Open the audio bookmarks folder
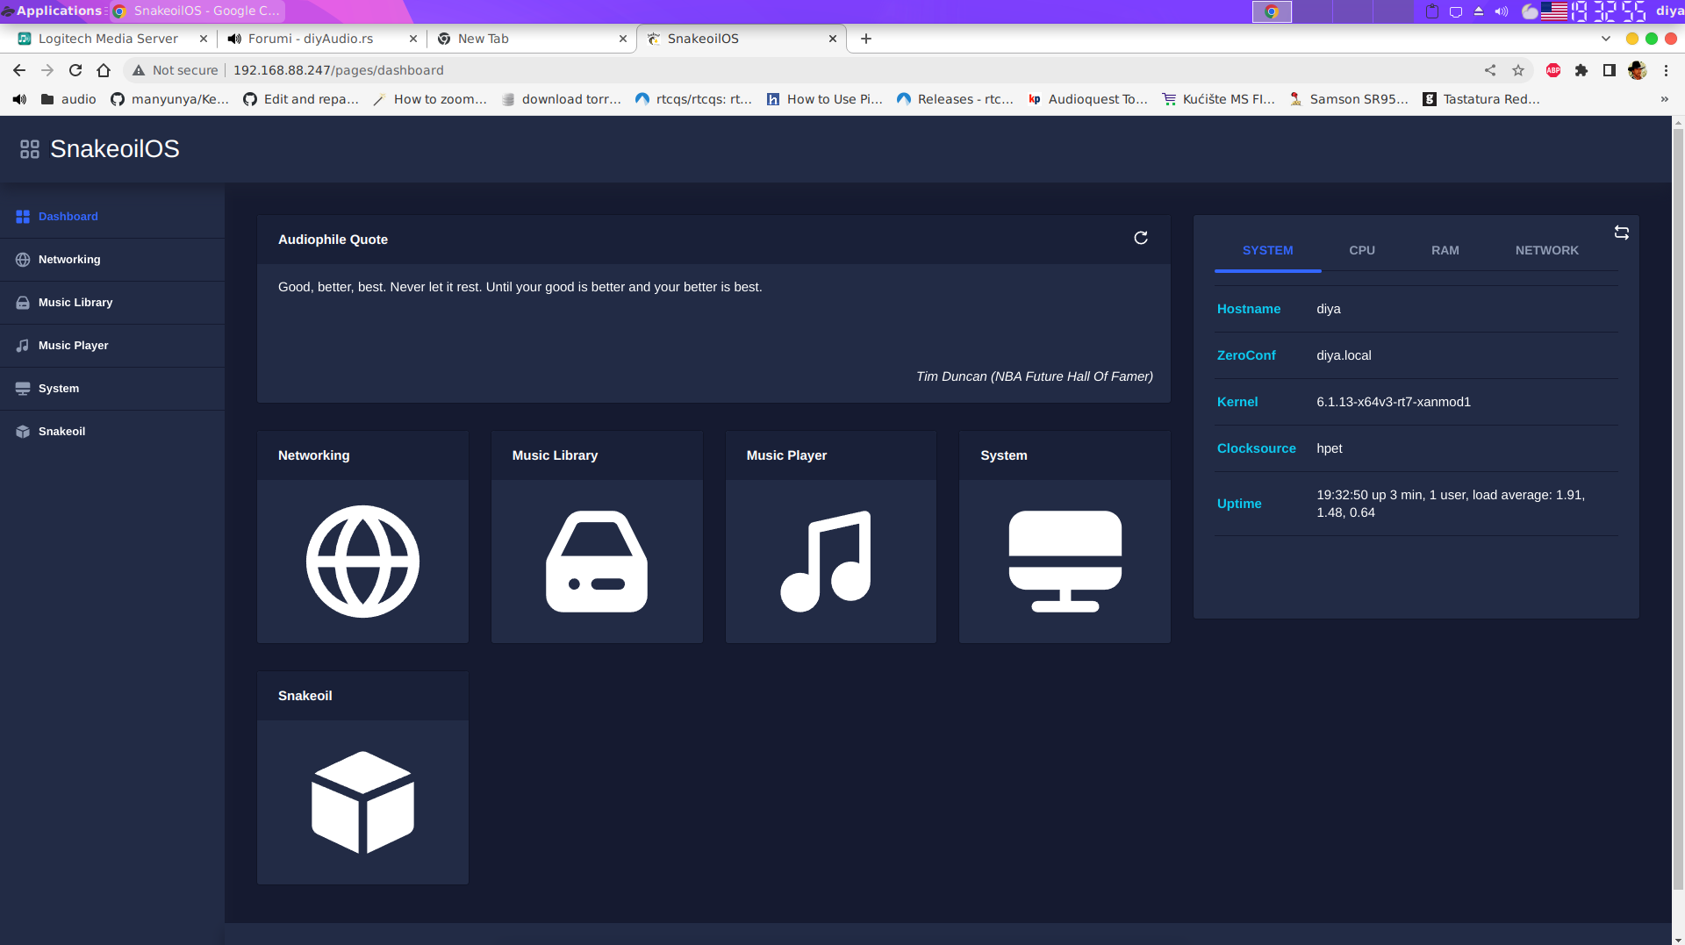Screen dimensions: 1685x945 [68, 99]
